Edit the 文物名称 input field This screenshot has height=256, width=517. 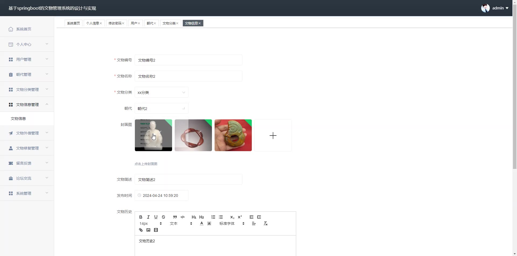tap(188, 76)
